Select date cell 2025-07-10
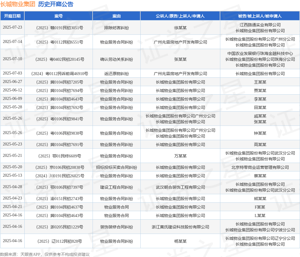300x257 pixels. point(12,59)
